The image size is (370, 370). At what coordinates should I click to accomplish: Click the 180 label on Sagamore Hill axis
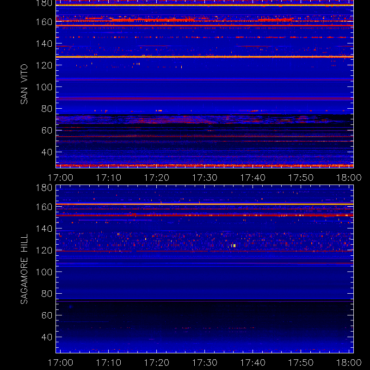pos(44,188)
